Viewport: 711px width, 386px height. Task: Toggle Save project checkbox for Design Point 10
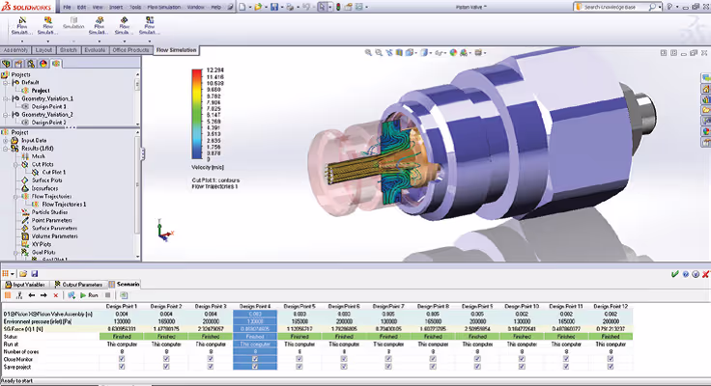pos(522,367)
